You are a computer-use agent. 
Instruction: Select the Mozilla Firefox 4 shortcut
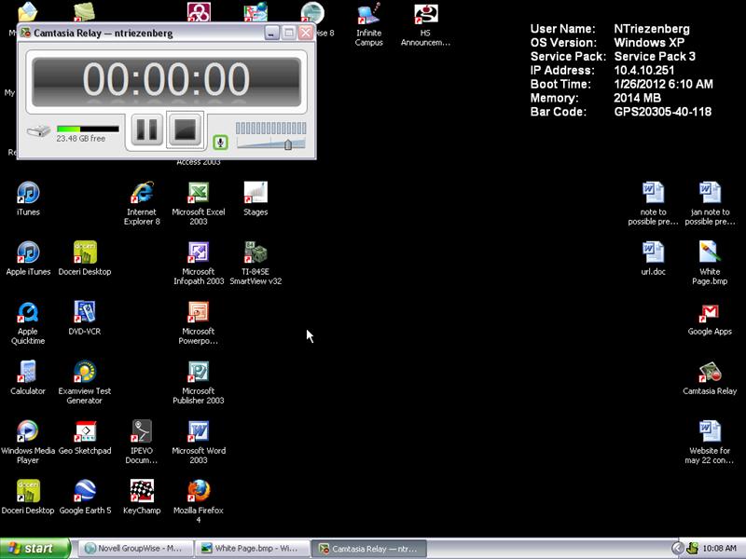[x=199, y=502]
